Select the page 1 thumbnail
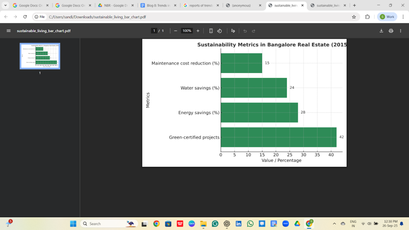Screen dimensions: 409x230 tap(40, 56)
